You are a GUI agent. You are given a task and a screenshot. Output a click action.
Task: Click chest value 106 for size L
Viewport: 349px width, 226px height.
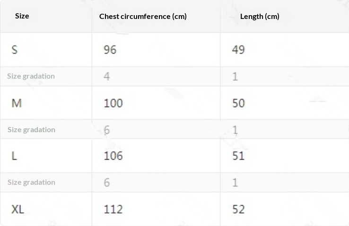click(113, 155)
